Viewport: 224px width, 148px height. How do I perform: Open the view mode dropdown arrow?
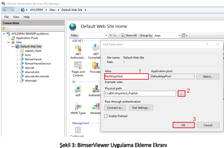tap(186, 35)
